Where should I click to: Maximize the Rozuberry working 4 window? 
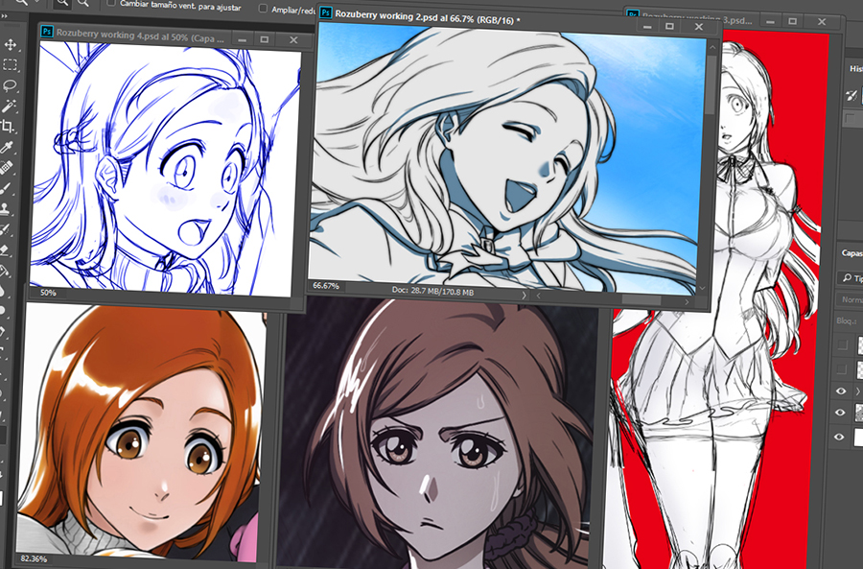coord(265,39)
